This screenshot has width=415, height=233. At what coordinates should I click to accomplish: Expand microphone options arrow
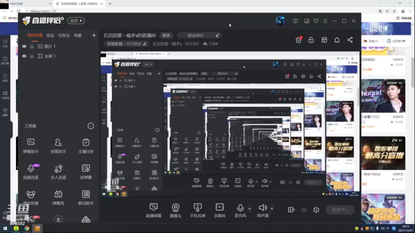click(x=250, y=209)
